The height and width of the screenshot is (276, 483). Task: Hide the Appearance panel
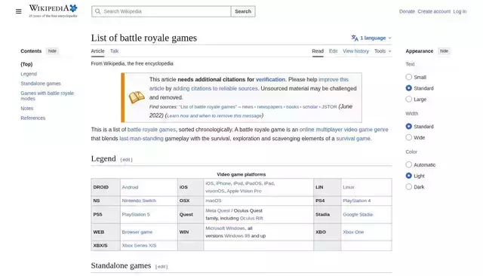pyautogui.click(x=444, y=51)
